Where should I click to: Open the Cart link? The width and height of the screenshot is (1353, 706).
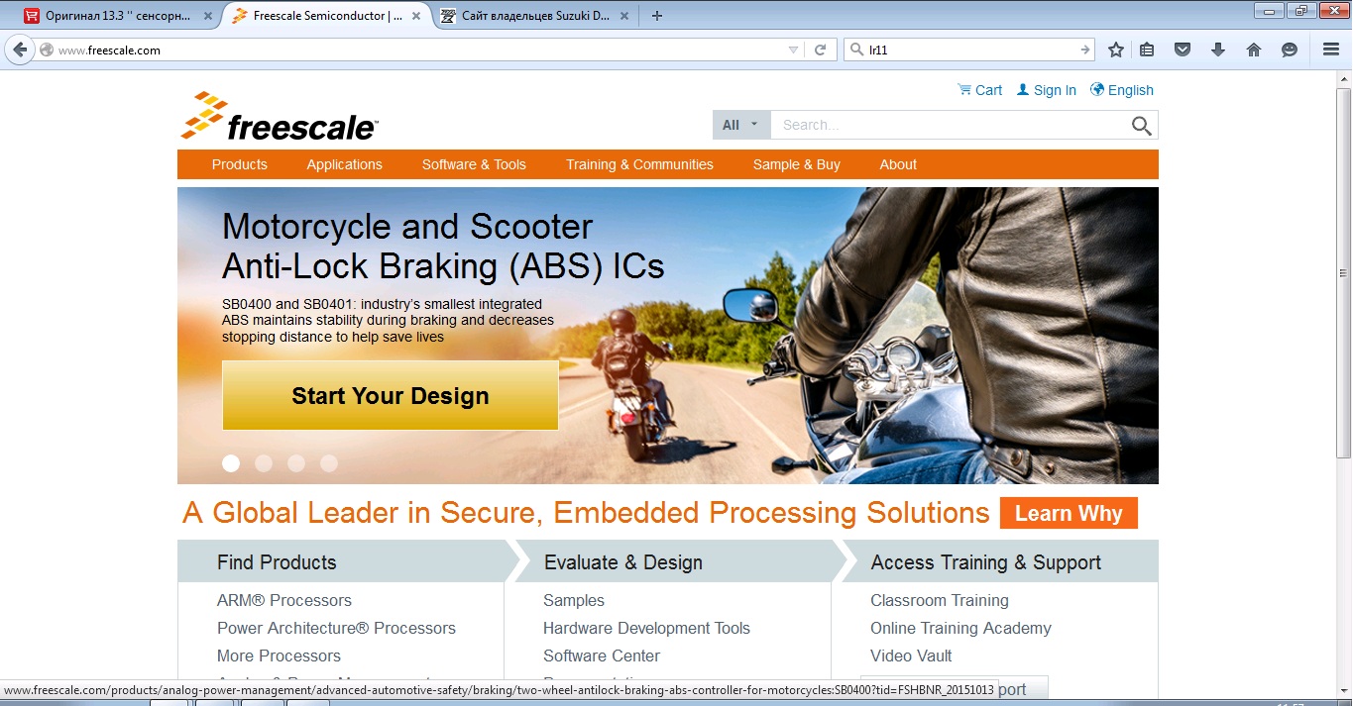coord(980,90)
